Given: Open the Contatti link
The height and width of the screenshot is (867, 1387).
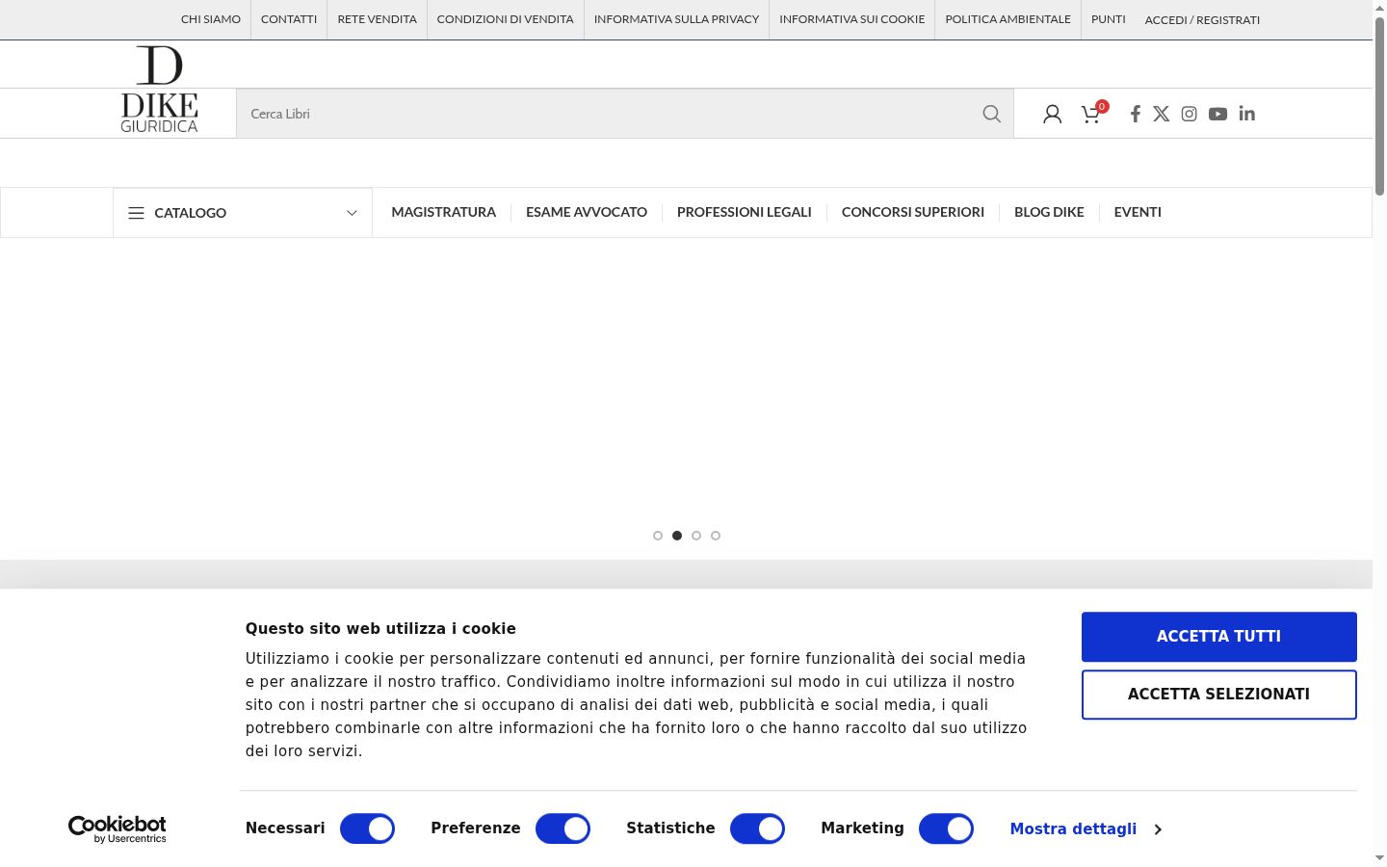Looking at the screenshot, I should click(x=289, y=19).
